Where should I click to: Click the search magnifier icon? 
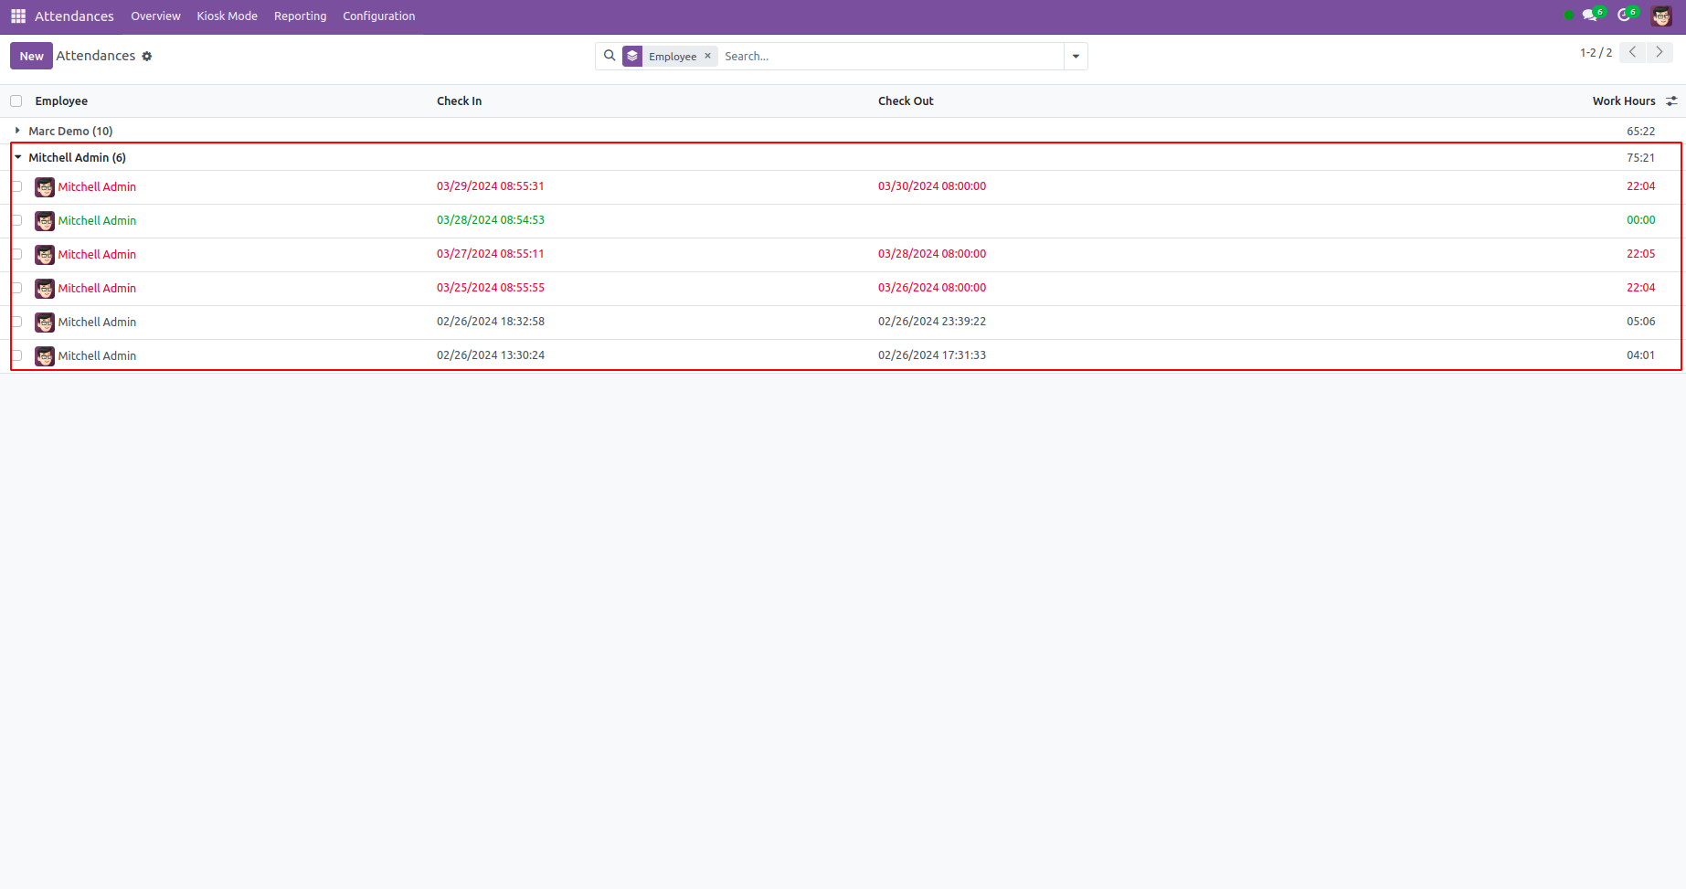coord(610,56)
